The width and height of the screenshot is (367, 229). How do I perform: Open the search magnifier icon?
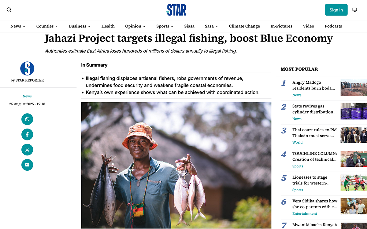[x=9, y=10]
